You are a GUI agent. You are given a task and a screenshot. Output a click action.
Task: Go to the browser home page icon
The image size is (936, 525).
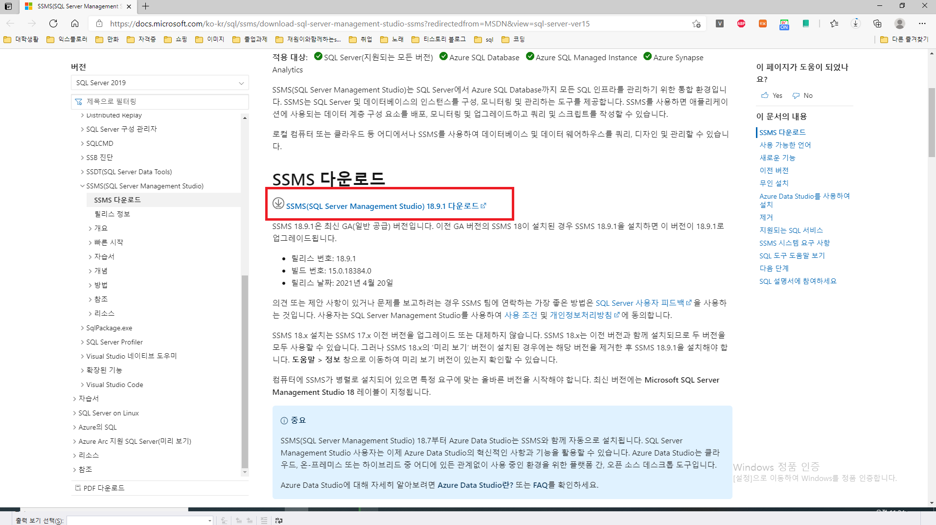(75, 23)
